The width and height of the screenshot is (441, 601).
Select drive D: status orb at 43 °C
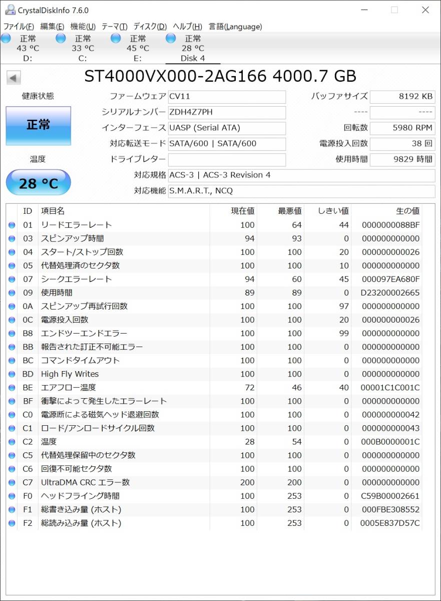tap(6, 38)
